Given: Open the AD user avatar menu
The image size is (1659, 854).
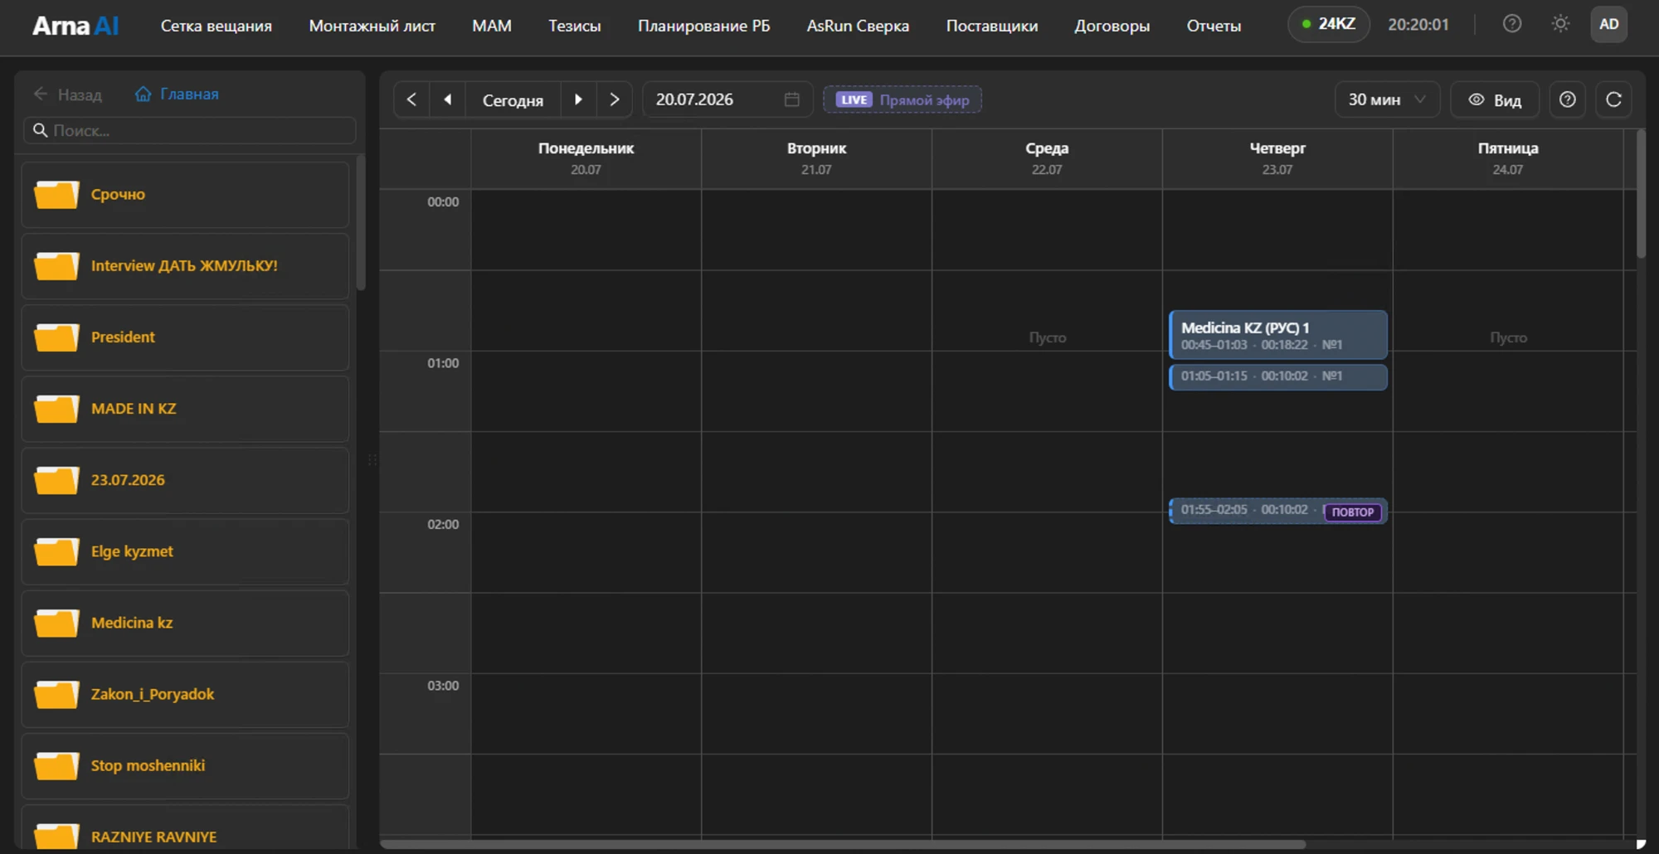Looking at the screenshot, I should [1608, 24].
